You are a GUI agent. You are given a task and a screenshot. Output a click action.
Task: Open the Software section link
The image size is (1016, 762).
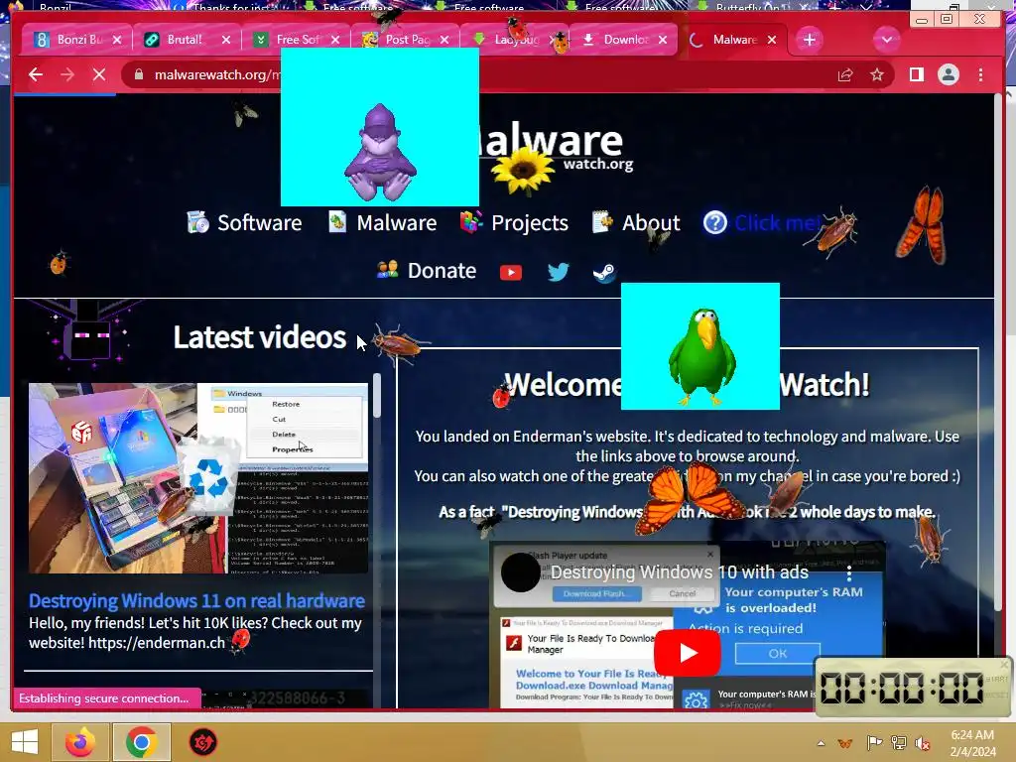(259, 223)
